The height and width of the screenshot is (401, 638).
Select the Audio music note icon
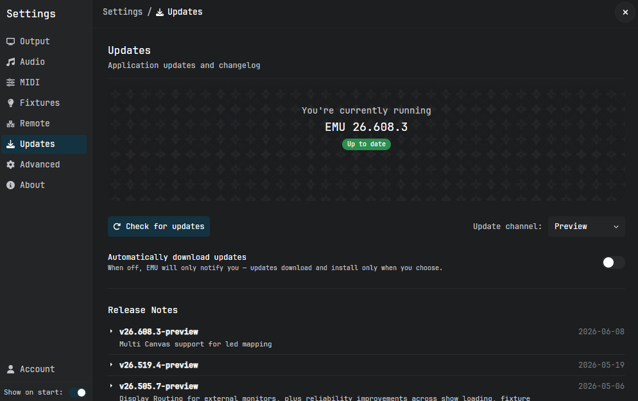point(10,62)
